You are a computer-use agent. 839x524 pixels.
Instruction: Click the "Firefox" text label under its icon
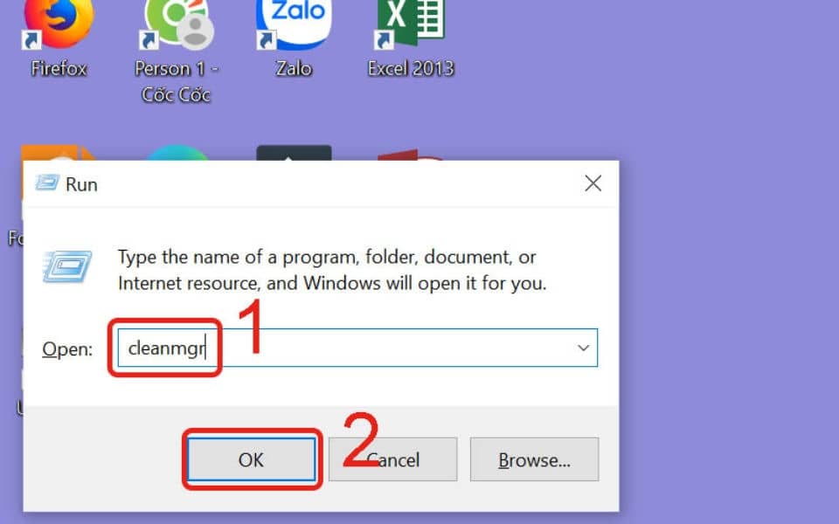tap(59, 68)
